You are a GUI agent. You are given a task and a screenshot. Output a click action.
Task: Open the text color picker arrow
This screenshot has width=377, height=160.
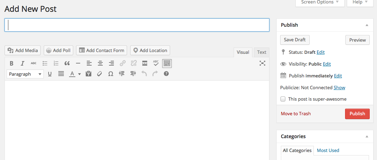[x=79, y=74]
